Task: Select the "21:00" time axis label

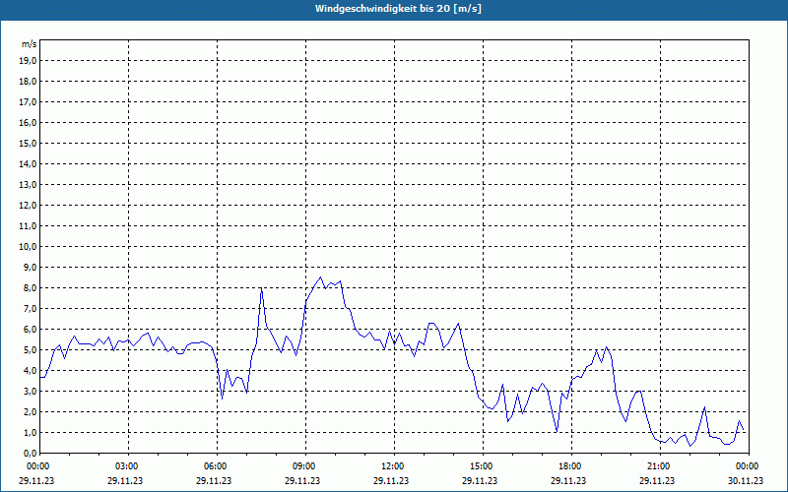Action: click(x=658, y=466)
